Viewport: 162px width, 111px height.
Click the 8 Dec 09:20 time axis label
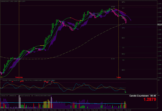pos(53,110)
